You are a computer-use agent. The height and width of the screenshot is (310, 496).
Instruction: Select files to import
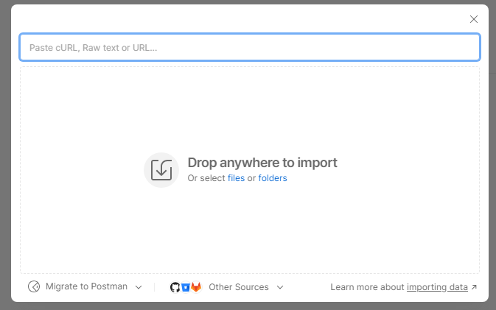[236, 178]
